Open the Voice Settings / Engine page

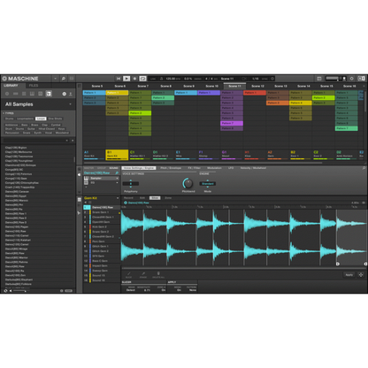[x=139, y=168]
